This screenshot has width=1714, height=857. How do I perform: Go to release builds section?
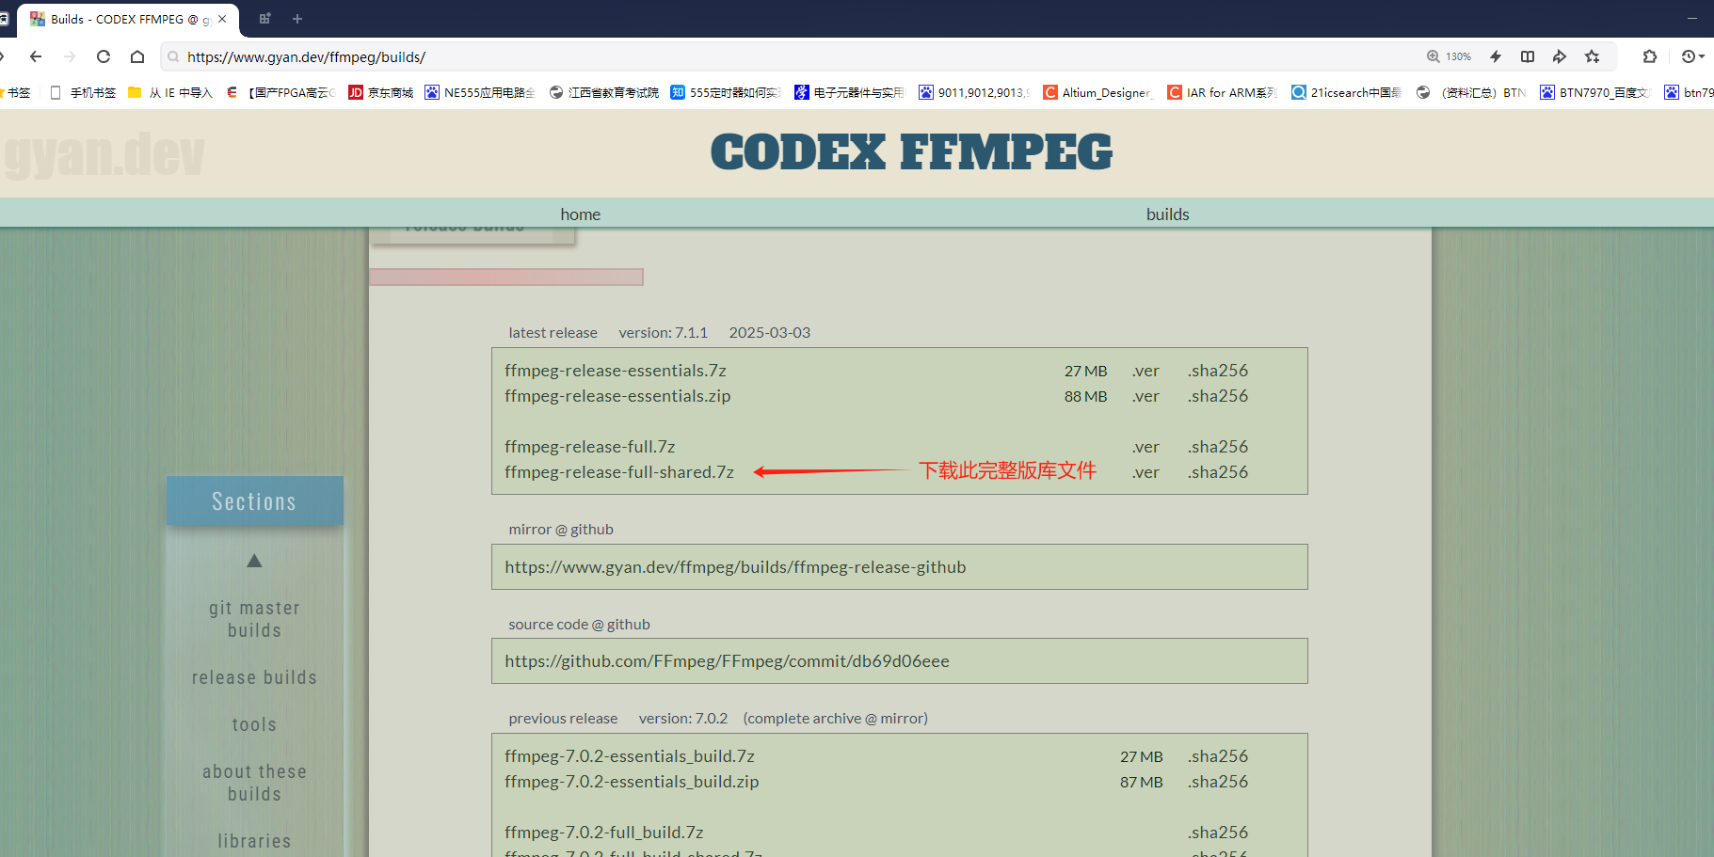254,677
